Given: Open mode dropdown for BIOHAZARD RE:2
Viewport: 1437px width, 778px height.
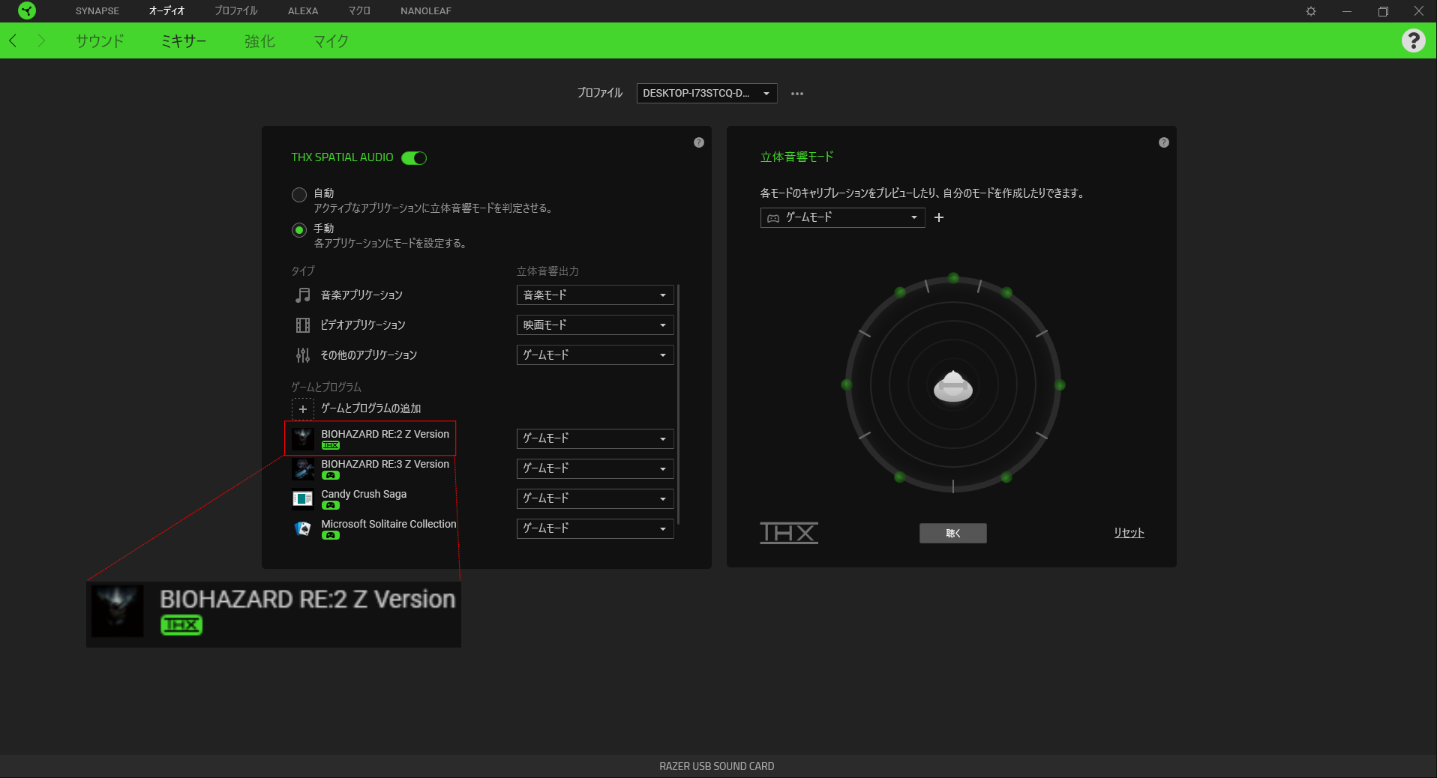Looking at the screenshot, I should point(595,438).
